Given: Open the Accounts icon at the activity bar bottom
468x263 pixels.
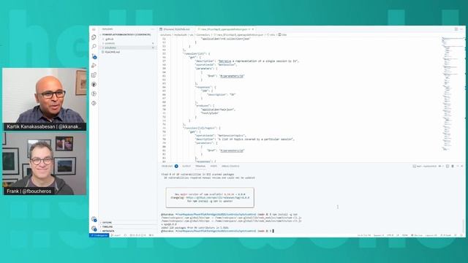Looking at the screenshot, I should 94,219.
